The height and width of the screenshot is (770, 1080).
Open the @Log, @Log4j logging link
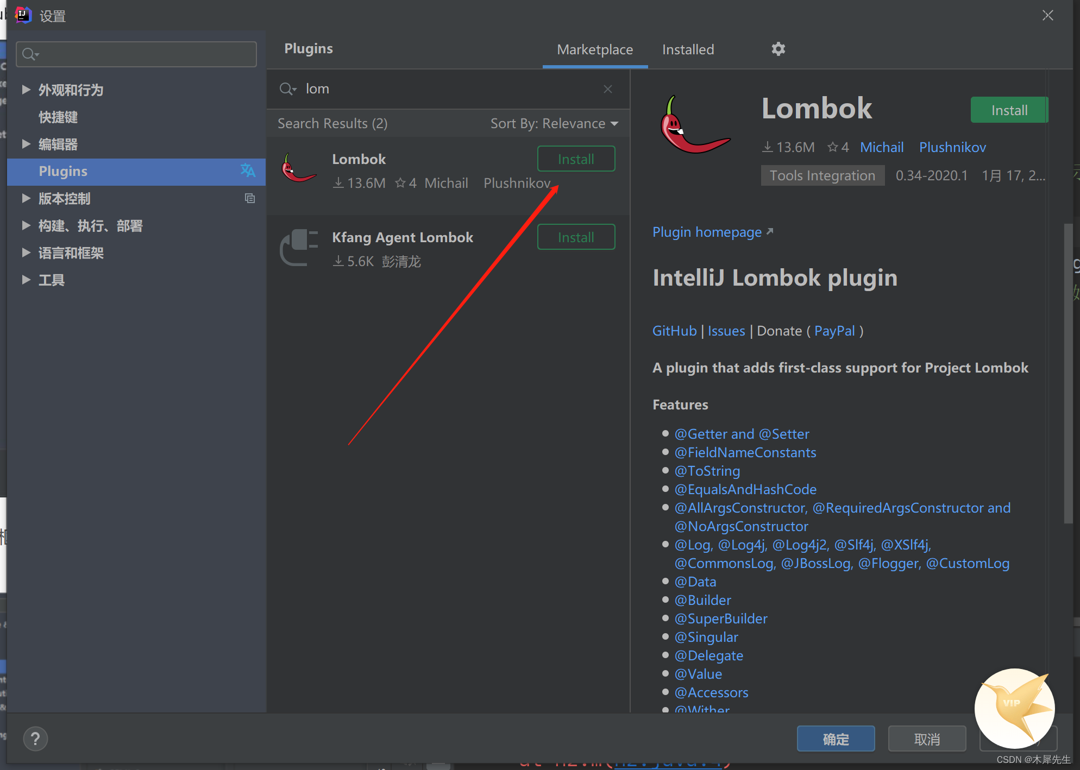point(842,554)
